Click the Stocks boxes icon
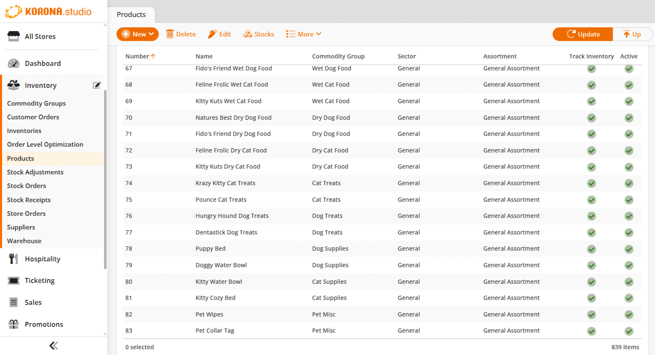This screenshot has height=355, width=655. pyautogui.click(x=248, y=34)
